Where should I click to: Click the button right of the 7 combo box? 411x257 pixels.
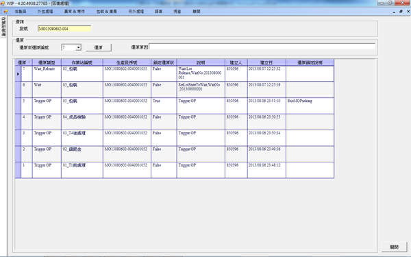(99, 47)
